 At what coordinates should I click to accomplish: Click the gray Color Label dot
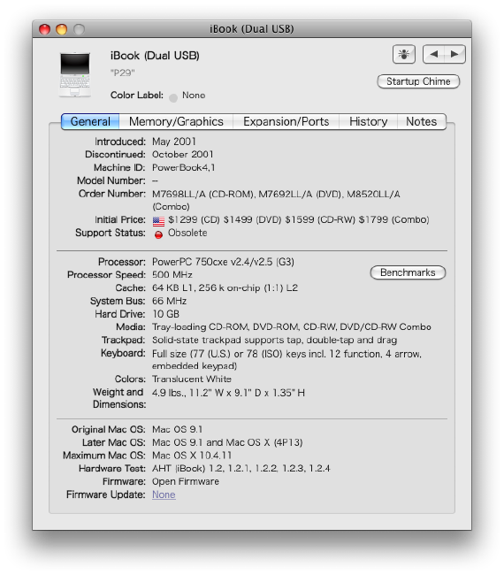(x=173, y=97)
